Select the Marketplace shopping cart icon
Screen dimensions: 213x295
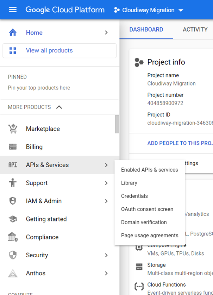click(x=13, y=128)
